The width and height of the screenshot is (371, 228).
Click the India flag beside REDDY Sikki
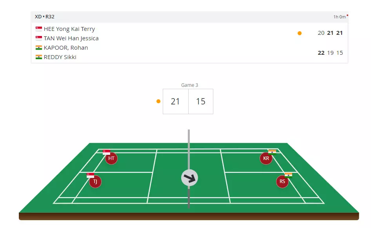[x=39, y=57]
